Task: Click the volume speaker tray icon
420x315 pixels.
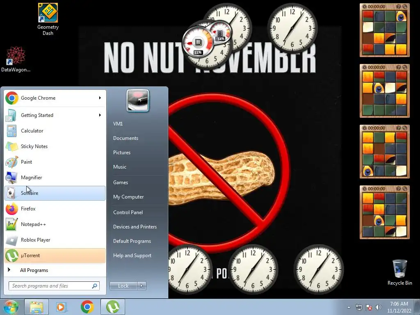Action: pos(379,307)
